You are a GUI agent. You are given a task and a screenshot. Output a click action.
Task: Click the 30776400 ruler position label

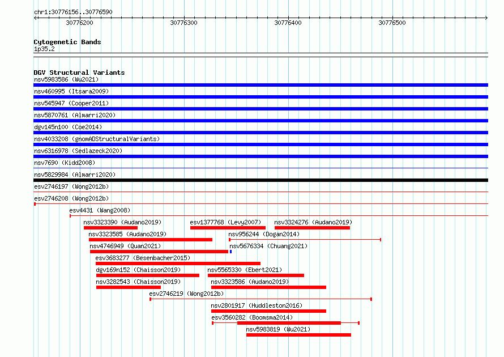coord(288,23)
